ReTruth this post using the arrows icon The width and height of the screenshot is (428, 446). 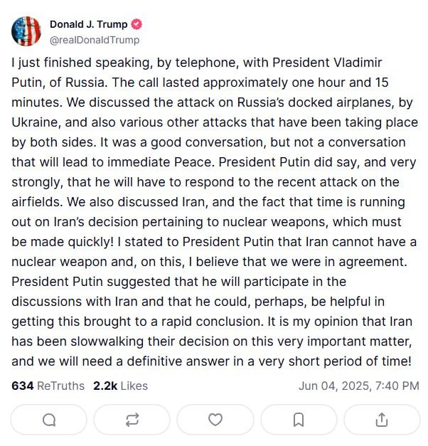132,420
